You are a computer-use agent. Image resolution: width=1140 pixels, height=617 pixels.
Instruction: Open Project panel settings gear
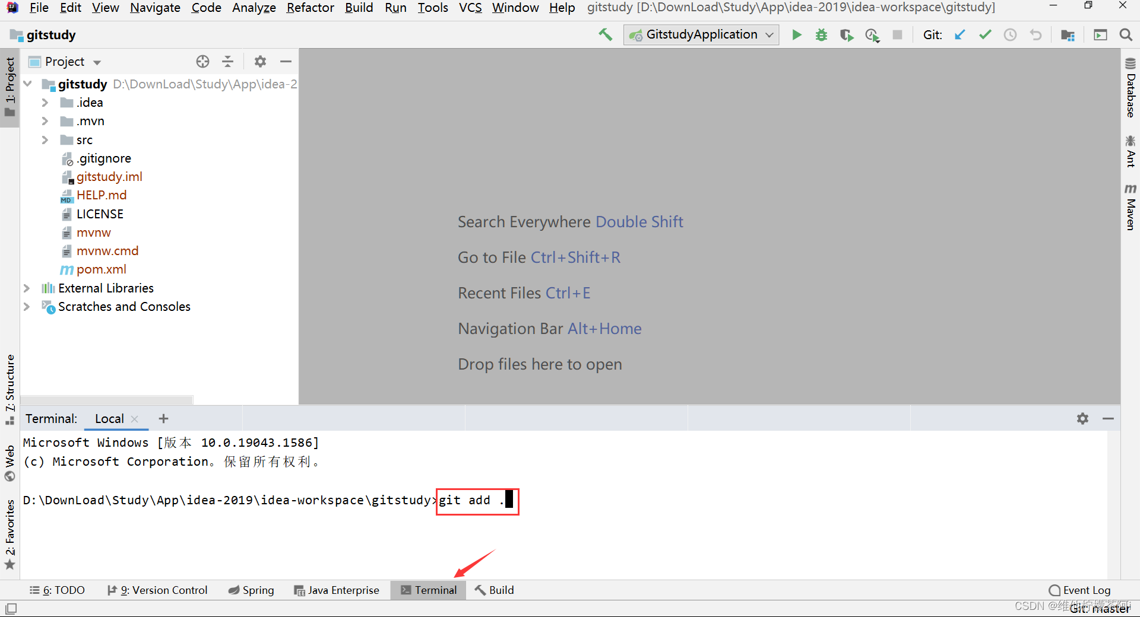(x=260, y=61)
